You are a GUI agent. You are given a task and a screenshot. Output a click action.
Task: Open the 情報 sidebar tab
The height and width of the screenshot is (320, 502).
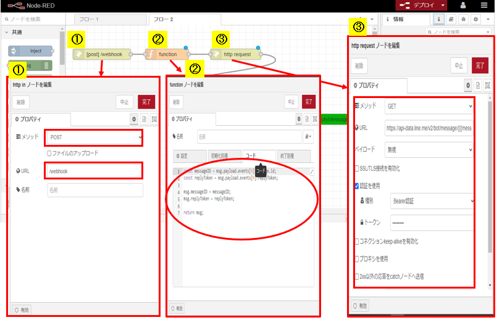(x=406, y=20)
